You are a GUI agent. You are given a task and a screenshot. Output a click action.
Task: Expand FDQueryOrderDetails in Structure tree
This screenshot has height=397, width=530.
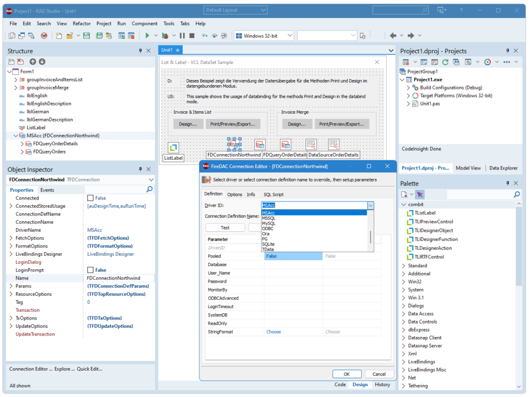coord(22,144)
